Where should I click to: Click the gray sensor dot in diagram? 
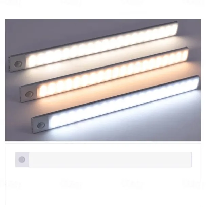click(x=22, y=159)
